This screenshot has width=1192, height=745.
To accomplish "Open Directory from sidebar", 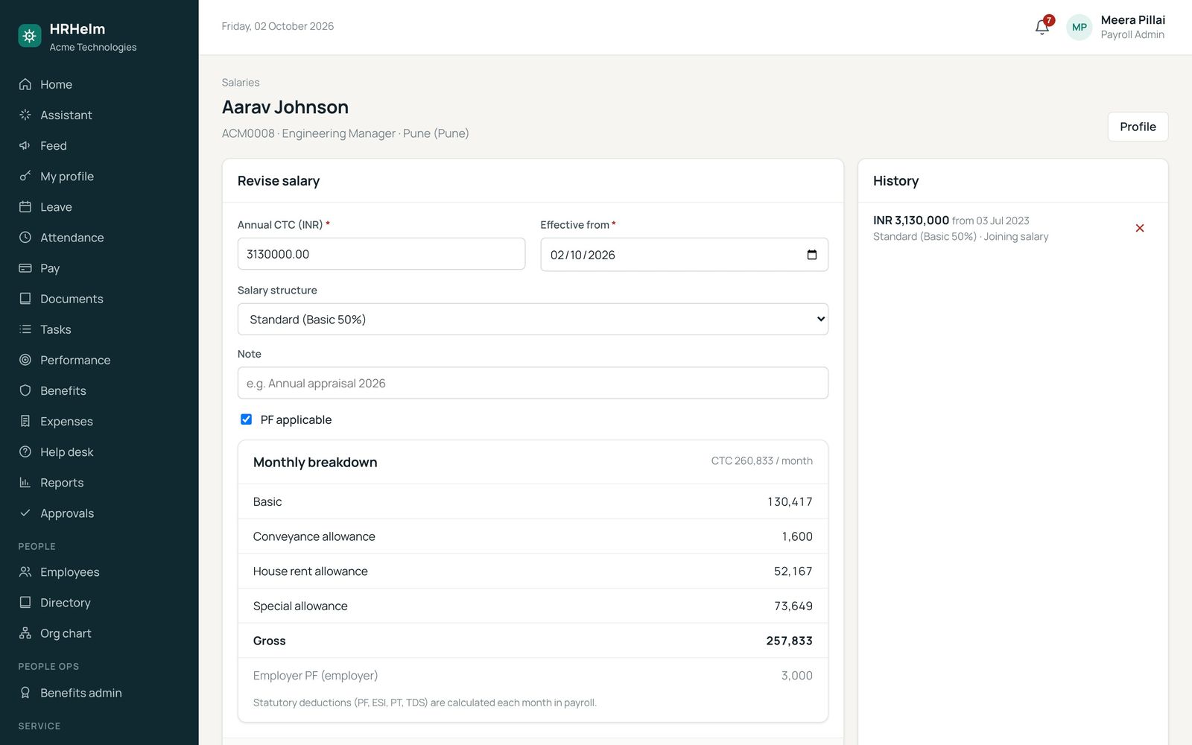I will [66, 603].
